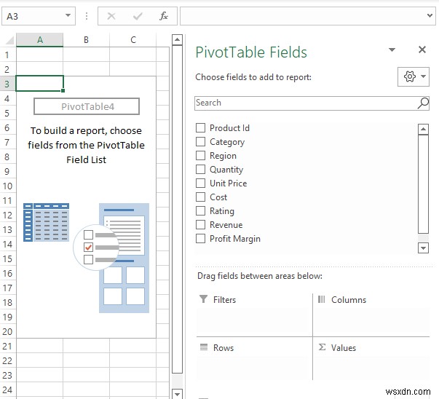This screenshot has height=399, width=439.
Task: Click the Values drop area
Action: click(371, 368)
